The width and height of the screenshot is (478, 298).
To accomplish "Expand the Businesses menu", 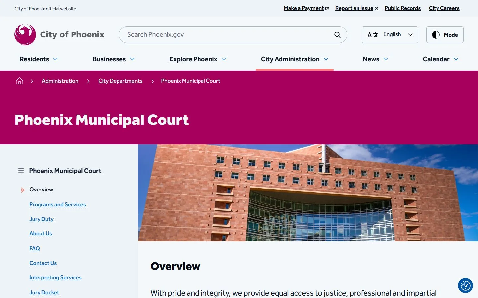I will coord(114,59).
